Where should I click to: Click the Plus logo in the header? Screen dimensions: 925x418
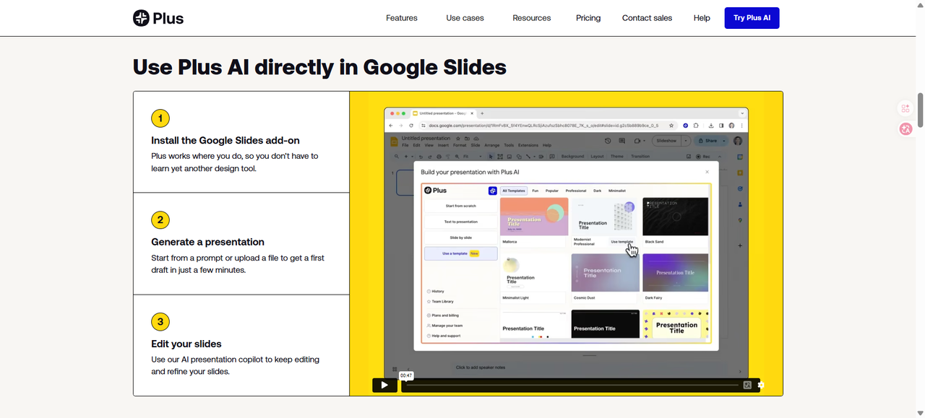pos(158,18)
